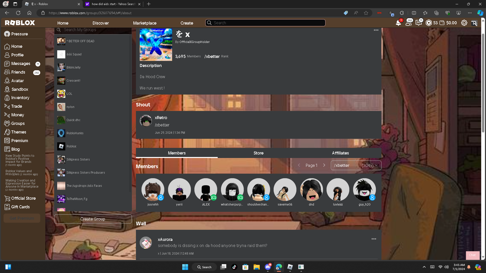This screenshot has height=273, width=486.
Task: Open the wallet balance $0.00
Action: [448, 23]
